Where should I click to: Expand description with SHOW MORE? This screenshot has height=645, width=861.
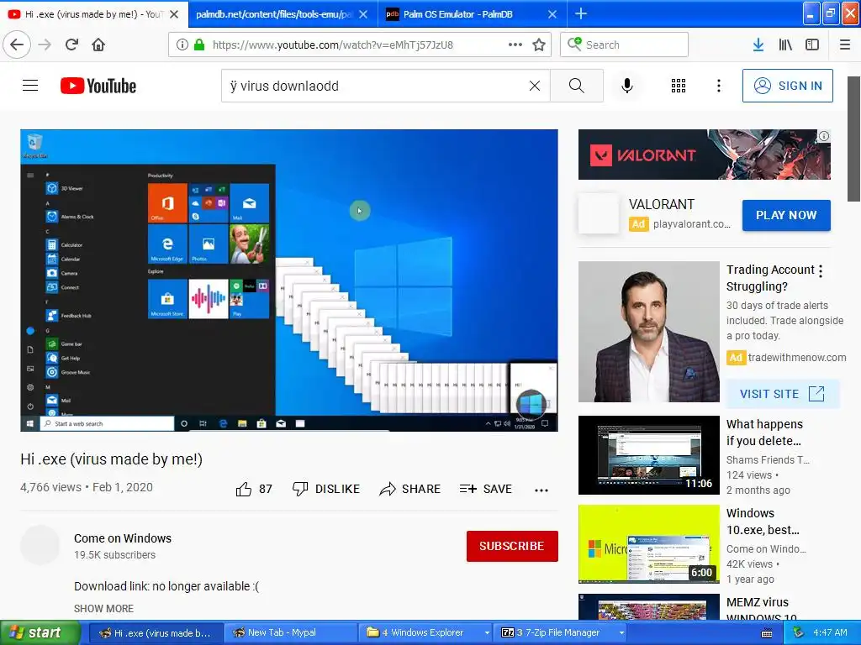point(103,608)
